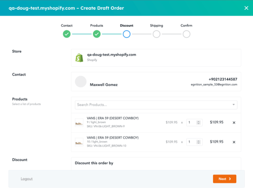This screenshot has width=253, height=196.
Task: Click the contact name Maxwell Gomez
Action: pos(104,85)
